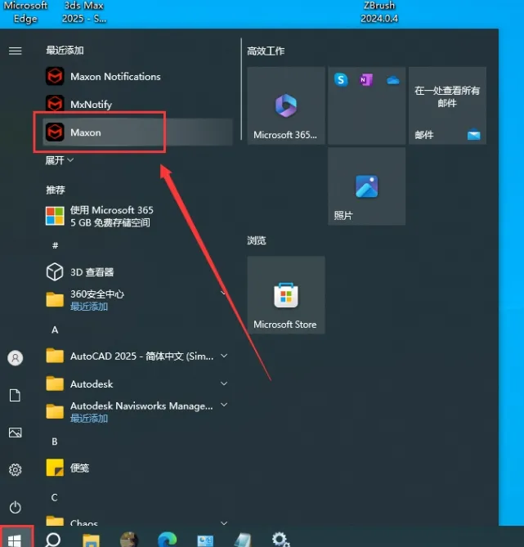The height and width of the screenshot is (547, 524).
Task: Open the Power options icon
Action: (x=16, y=507)
